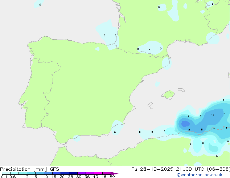Image resolution: width=230 pixels, height=178 pixels.
Task: Click the over-50 mm arrow tip of legend
Action: [115, 174]
